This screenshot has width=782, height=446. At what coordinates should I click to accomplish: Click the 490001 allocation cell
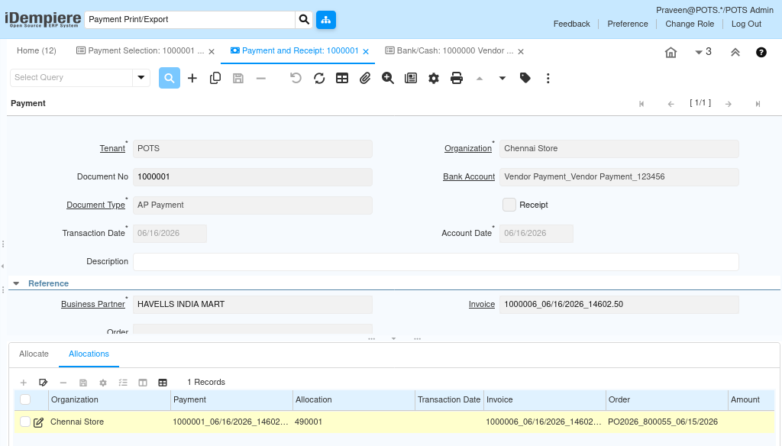click(x=354, y=422)
